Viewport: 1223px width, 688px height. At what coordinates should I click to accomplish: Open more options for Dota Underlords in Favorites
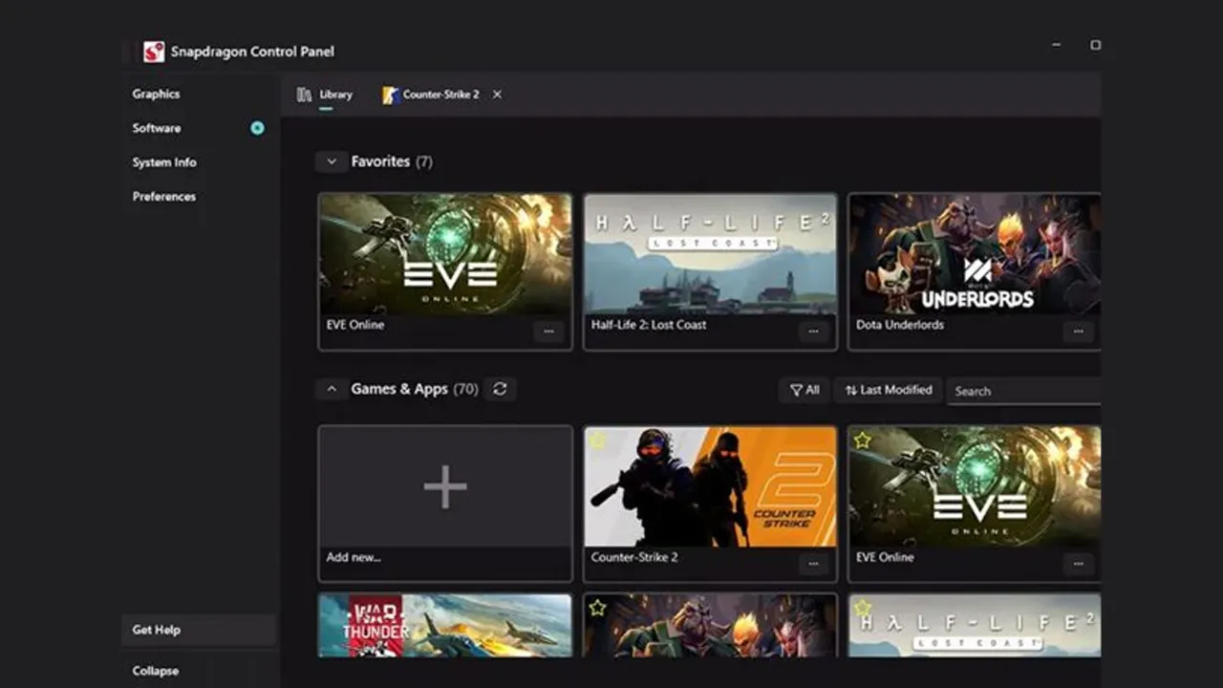(x=1078, y=332)
